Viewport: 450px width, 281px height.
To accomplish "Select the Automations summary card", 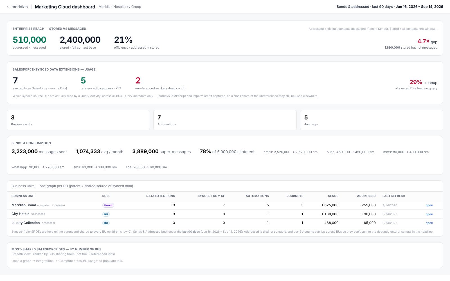I will 225,120.
